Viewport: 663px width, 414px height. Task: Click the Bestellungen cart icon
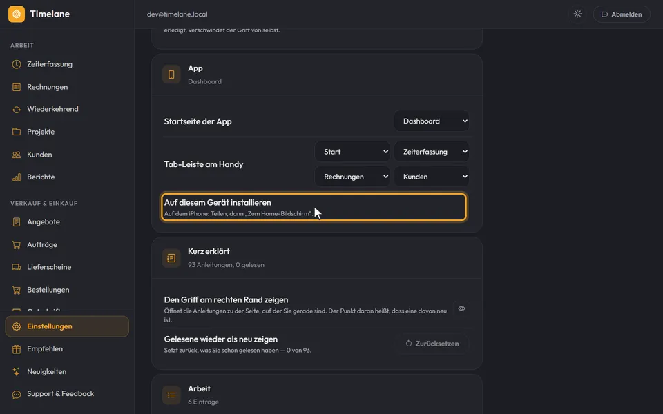click(x=17, y=290)
